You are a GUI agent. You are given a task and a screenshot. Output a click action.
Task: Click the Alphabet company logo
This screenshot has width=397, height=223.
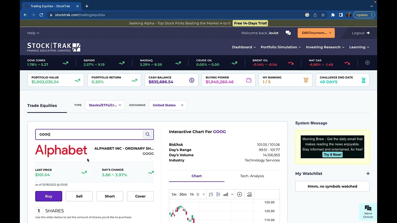61,151
